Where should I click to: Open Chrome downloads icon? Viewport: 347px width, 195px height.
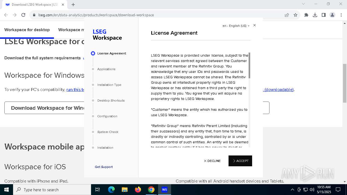(315, 15)
